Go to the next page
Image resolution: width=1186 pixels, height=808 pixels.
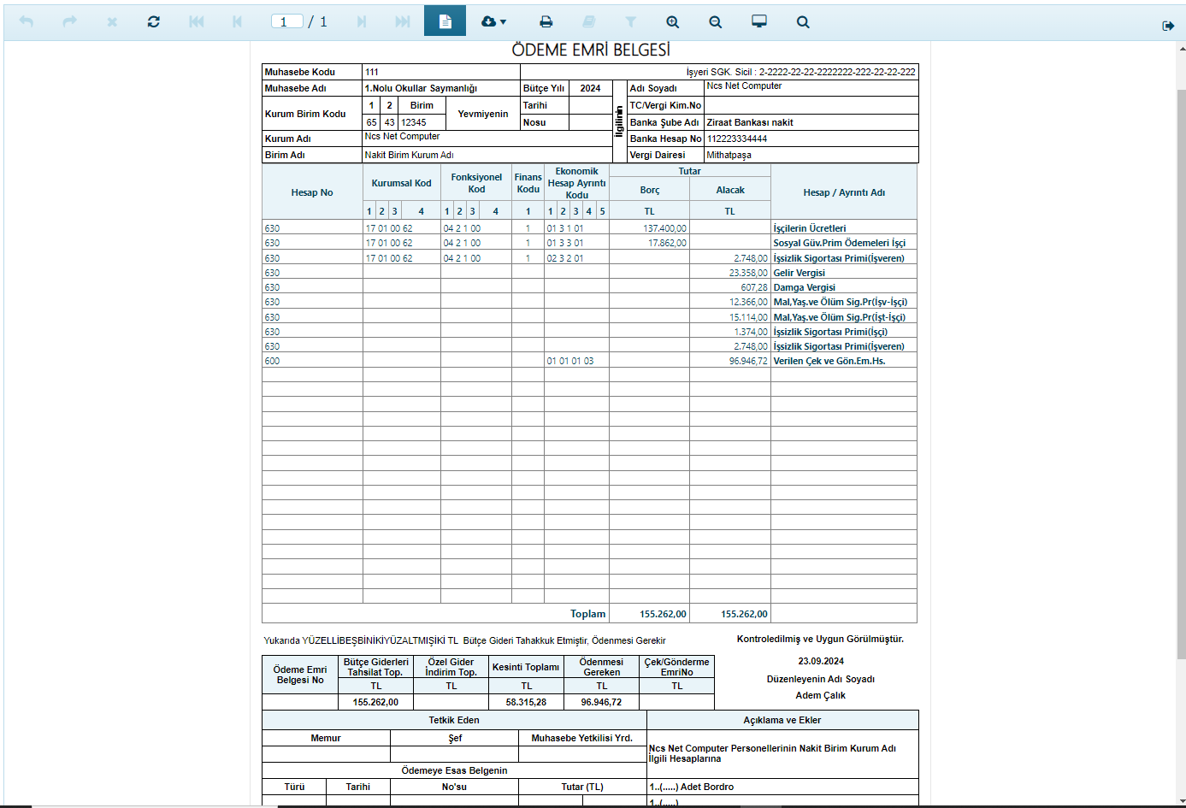click(x=362, y=21)
